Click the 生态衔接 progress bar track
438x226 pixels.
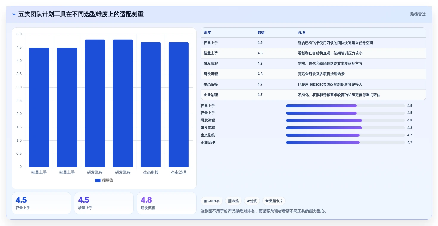345,135
